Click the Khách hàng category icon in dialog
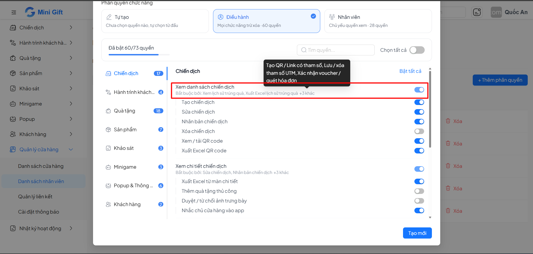 tap(108, 204)
